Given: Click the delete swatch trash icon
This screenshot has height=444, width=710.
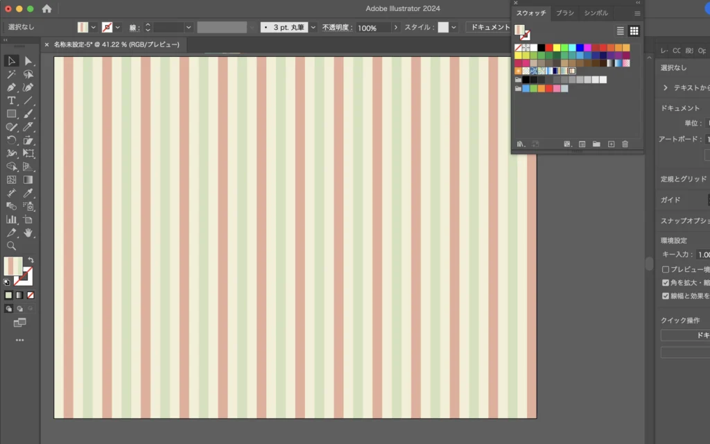Looking at the screenshot, I should coord(625,144).
